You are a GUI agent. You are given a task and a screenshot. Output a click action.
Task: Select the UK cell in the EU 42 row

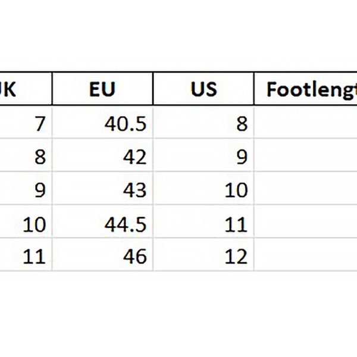[26, 157]
